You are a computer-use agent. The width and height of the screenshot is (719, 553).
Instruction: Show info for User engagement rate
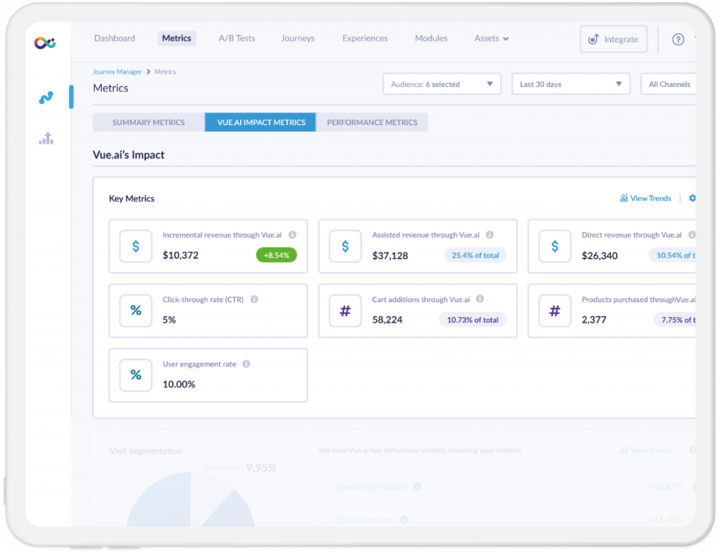[246, 364]
